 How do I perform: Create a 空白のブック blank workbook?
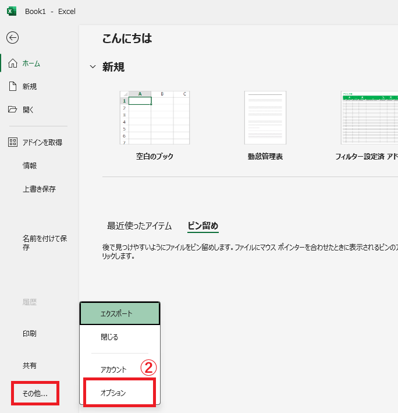tap(155, 118)
